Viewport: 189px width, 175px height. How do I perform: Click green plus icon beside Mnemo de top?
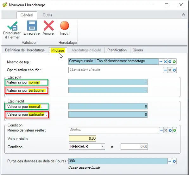click(x=174, y=61)
